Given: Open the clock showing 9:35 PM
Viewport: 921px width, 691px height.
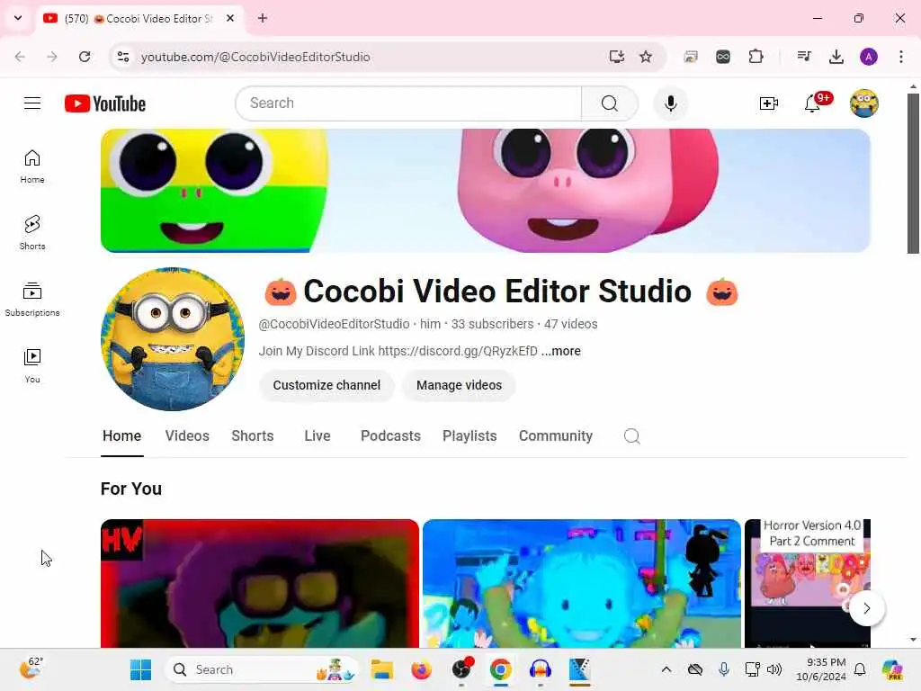Looking at the screenshot, I should 820,669.
